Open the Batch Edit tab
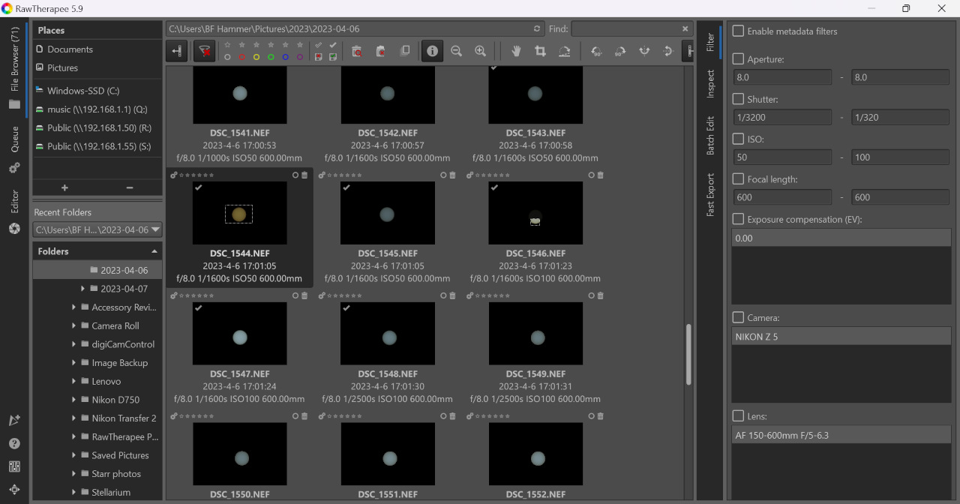This screenshot has height=504, width=960. [710, 136]
